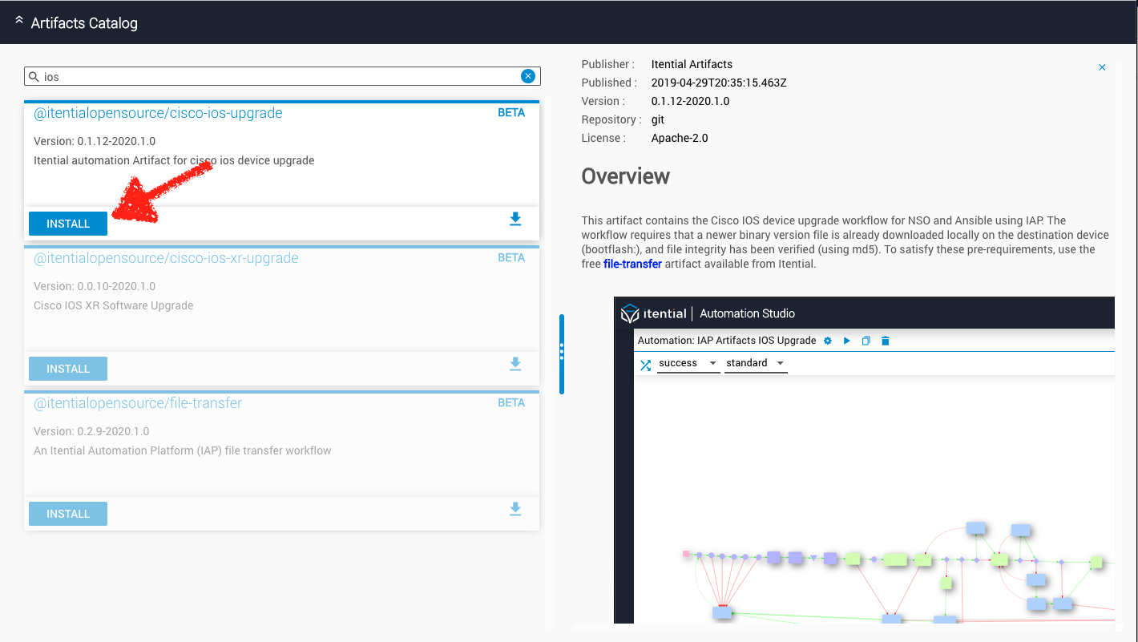Open the @itentialopensource/file-transfer artifact title
The height and width of the screenshot is (642, 1138).
(138, 403)
